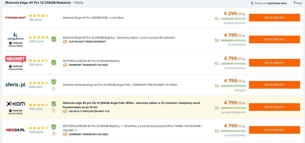305x143 pixels.
Task: Open the 7105 opinii reviews link
Action: pyautogui.click(x=36, y=65)
